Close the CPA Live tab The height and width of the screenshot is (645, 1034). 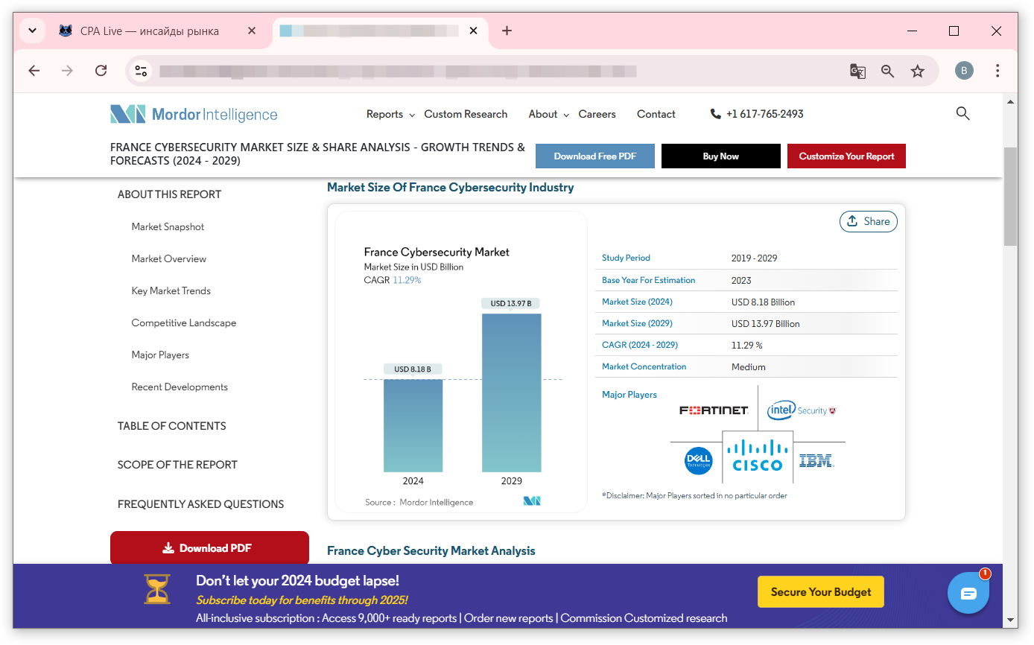tap(252, 31)
